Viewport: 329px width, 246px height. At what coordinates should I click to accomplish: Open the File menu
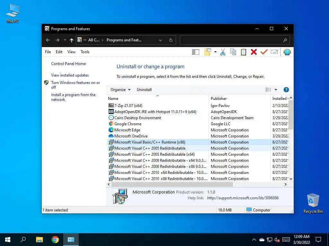48,52
